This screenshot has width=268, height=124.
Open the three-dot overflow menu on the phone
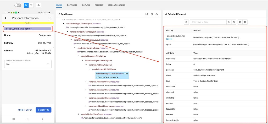click(50, 18)
